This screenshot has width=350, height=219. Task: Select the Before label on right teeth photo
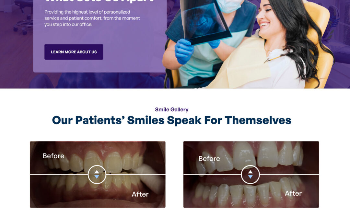209,159
